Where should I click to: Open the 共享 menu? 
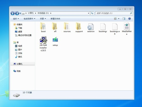point(43,19)
